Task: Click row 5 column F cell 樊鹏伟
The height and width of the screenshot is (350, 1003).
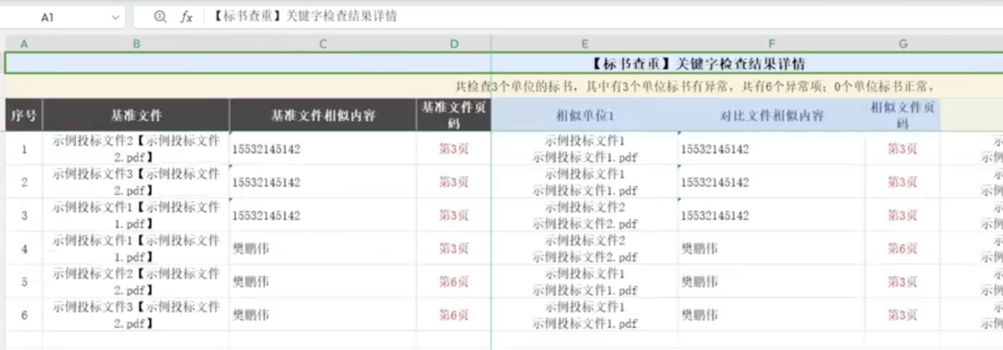Action: [771, 282]
